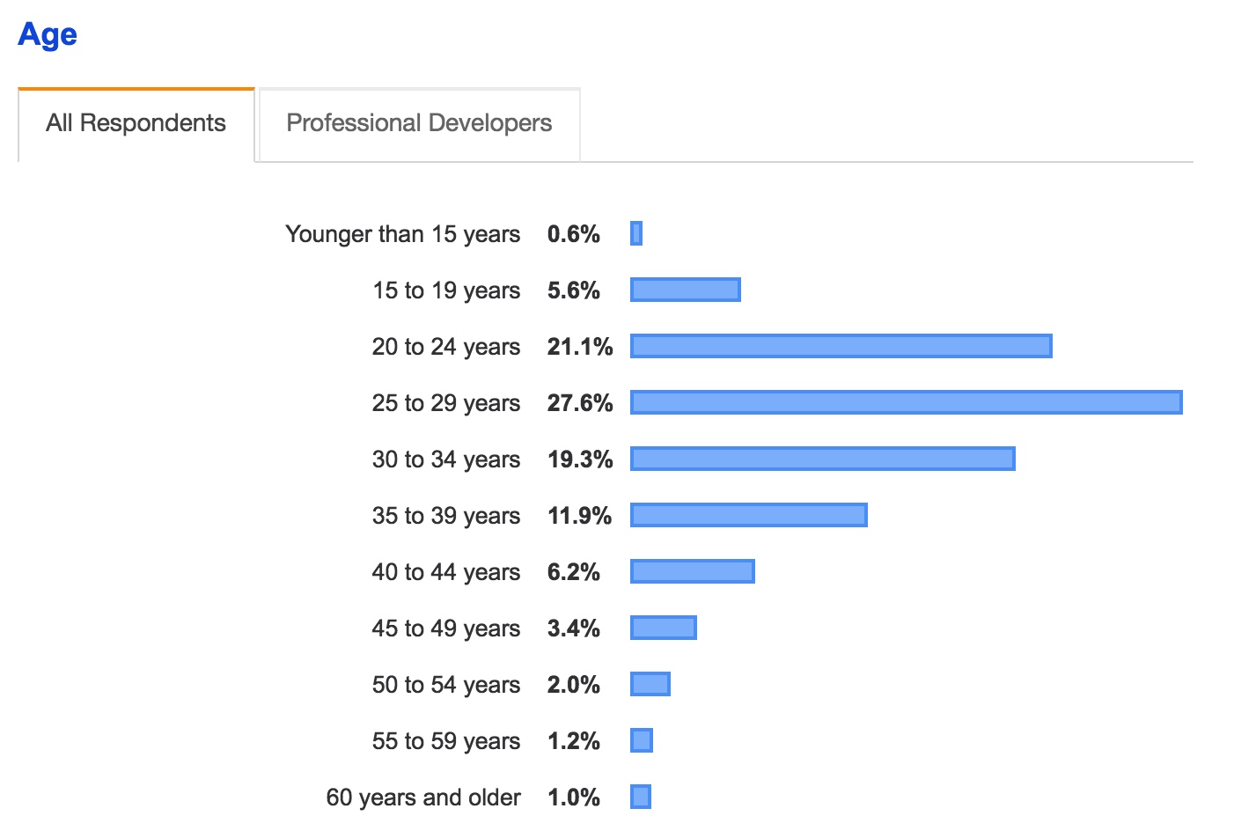Click the 27.6% percentage value
This screenshot has height=838, width=1234.
pos(580,403)
